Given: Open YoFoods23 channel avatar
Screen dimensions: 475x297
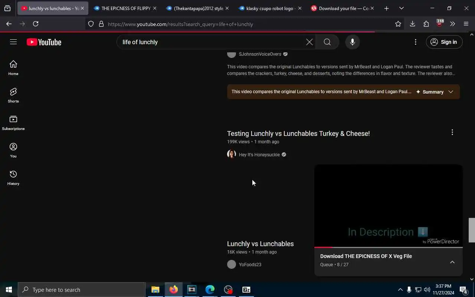Looking at the screenshot, I should pos(232,264).
